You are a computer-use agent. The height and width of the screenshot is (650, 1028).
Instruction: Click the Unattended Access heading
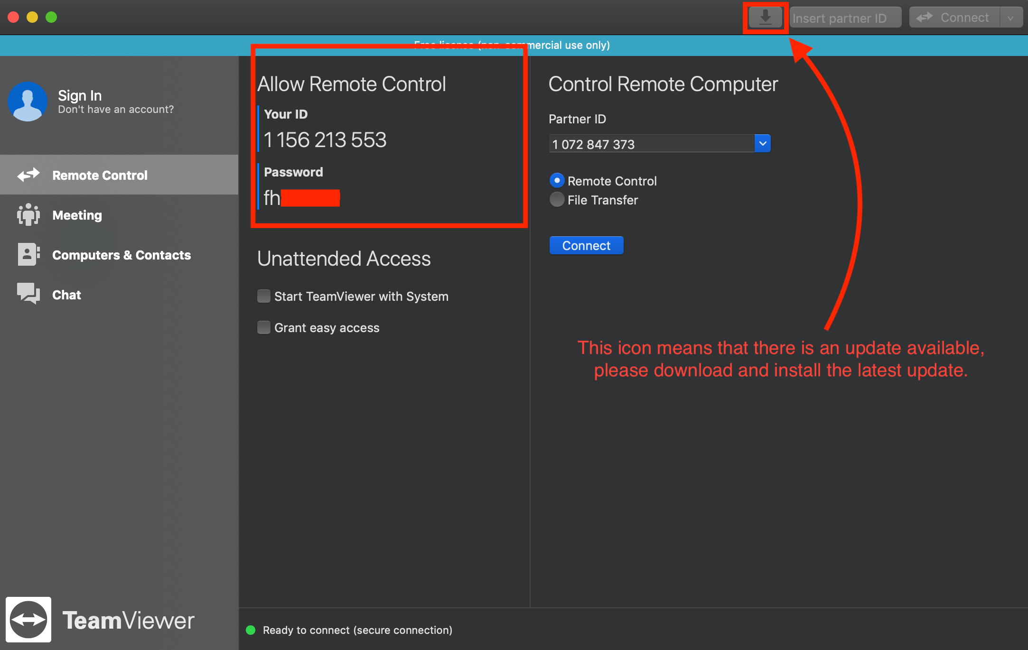point(344,259)
